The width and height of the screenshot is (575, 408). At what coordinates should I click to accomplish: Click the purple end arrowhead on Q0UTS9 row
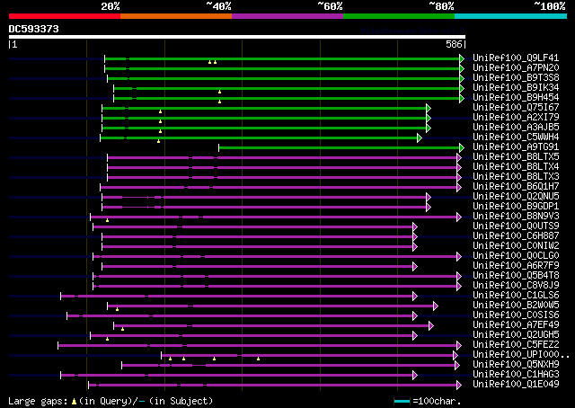415,227
